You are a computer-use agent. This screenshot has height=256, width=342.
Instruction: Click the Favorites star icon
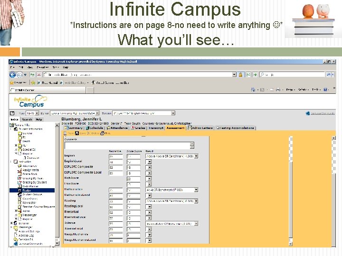pyautogui.click(x=12, y=82)
